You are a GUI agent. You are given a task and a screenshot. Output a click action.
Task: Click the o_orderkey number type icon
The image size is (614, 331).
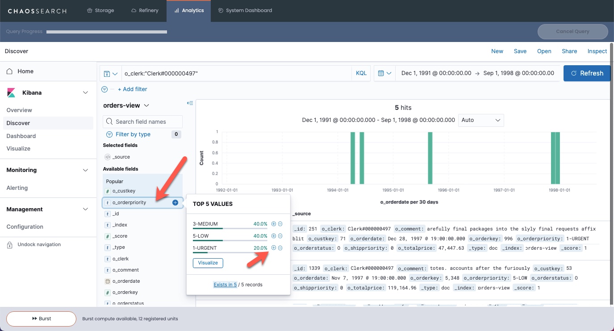pos(107,293)
